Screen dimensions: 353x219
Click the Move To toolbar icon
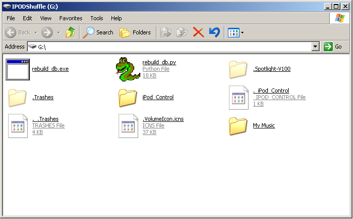tap(166, 32)
